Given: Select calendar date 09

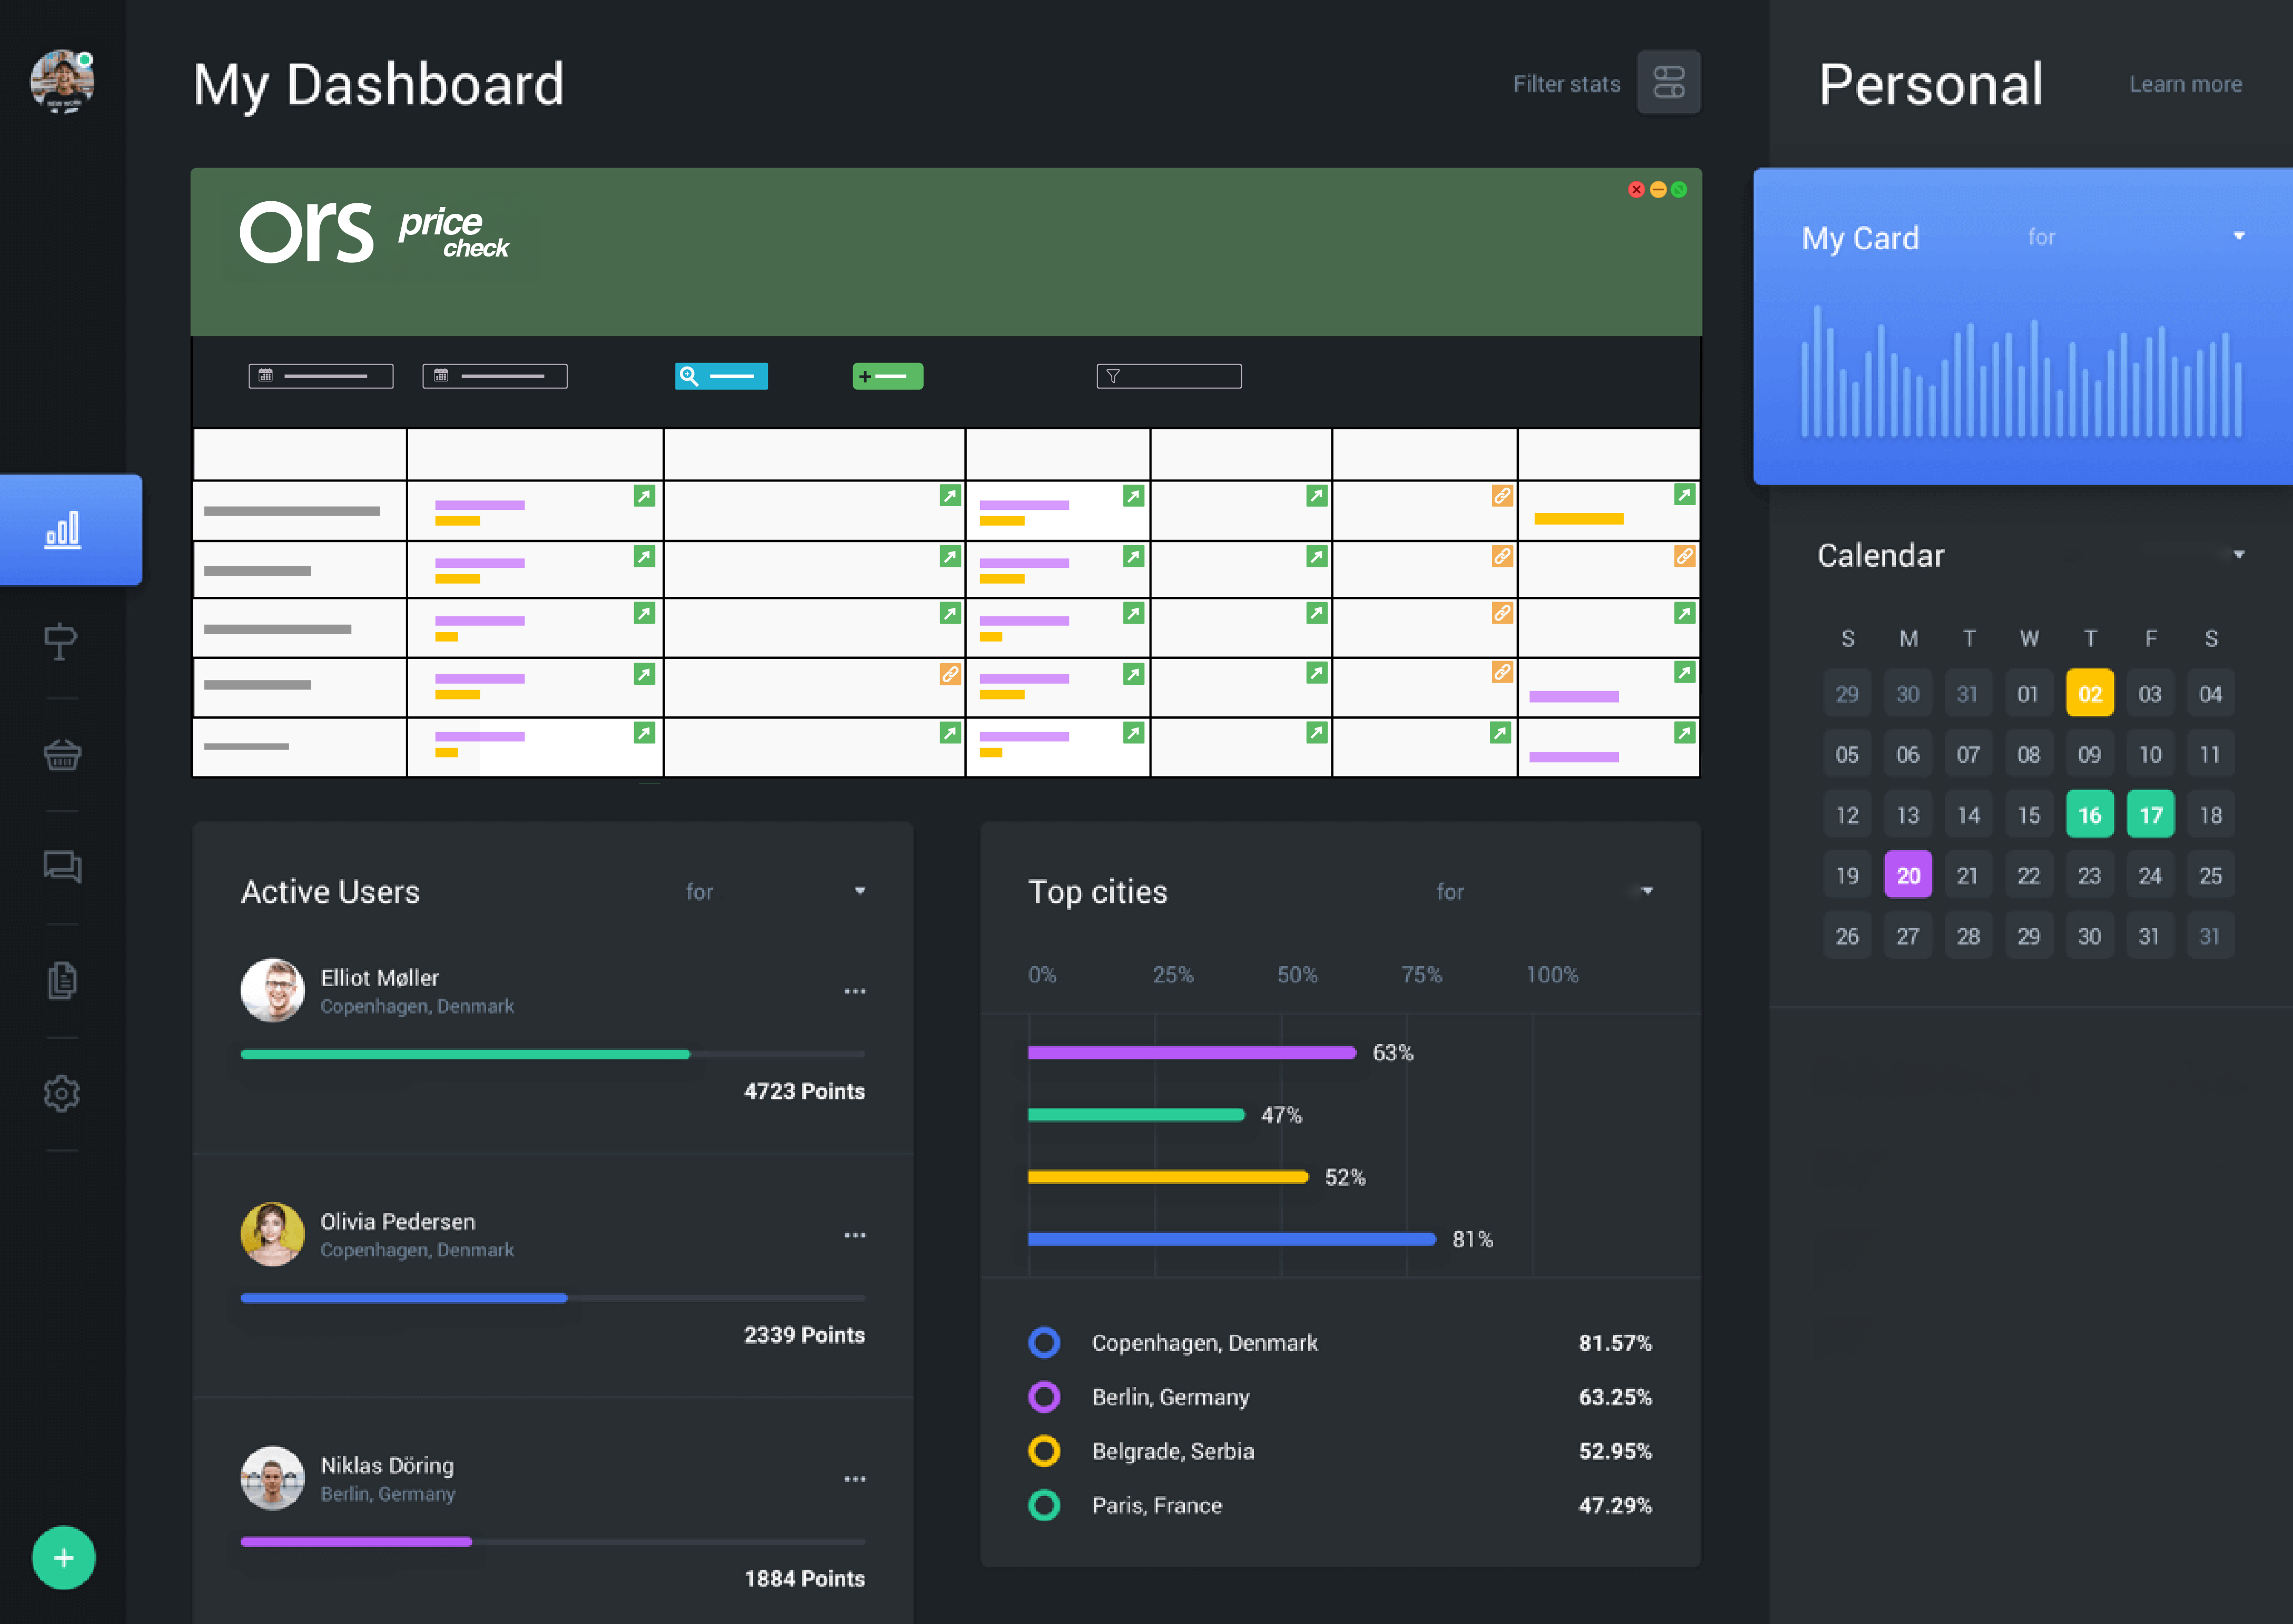Looking at the screenshot, I should [2089, 754].
